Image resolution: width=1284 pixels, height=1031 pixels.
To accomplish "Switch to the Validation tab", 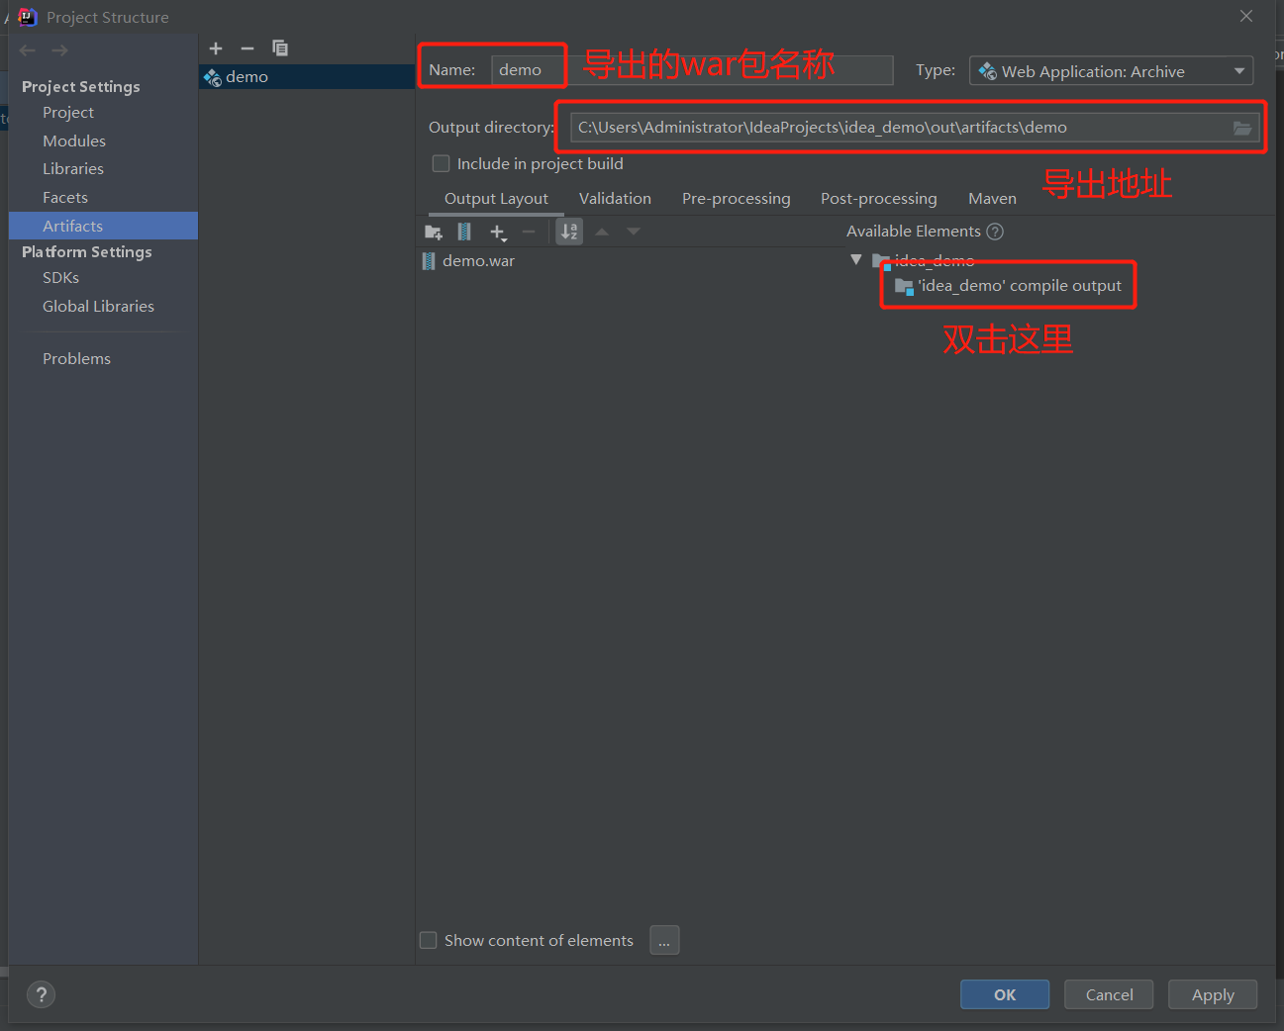I will pyautogui.click(x=615, y=198).
